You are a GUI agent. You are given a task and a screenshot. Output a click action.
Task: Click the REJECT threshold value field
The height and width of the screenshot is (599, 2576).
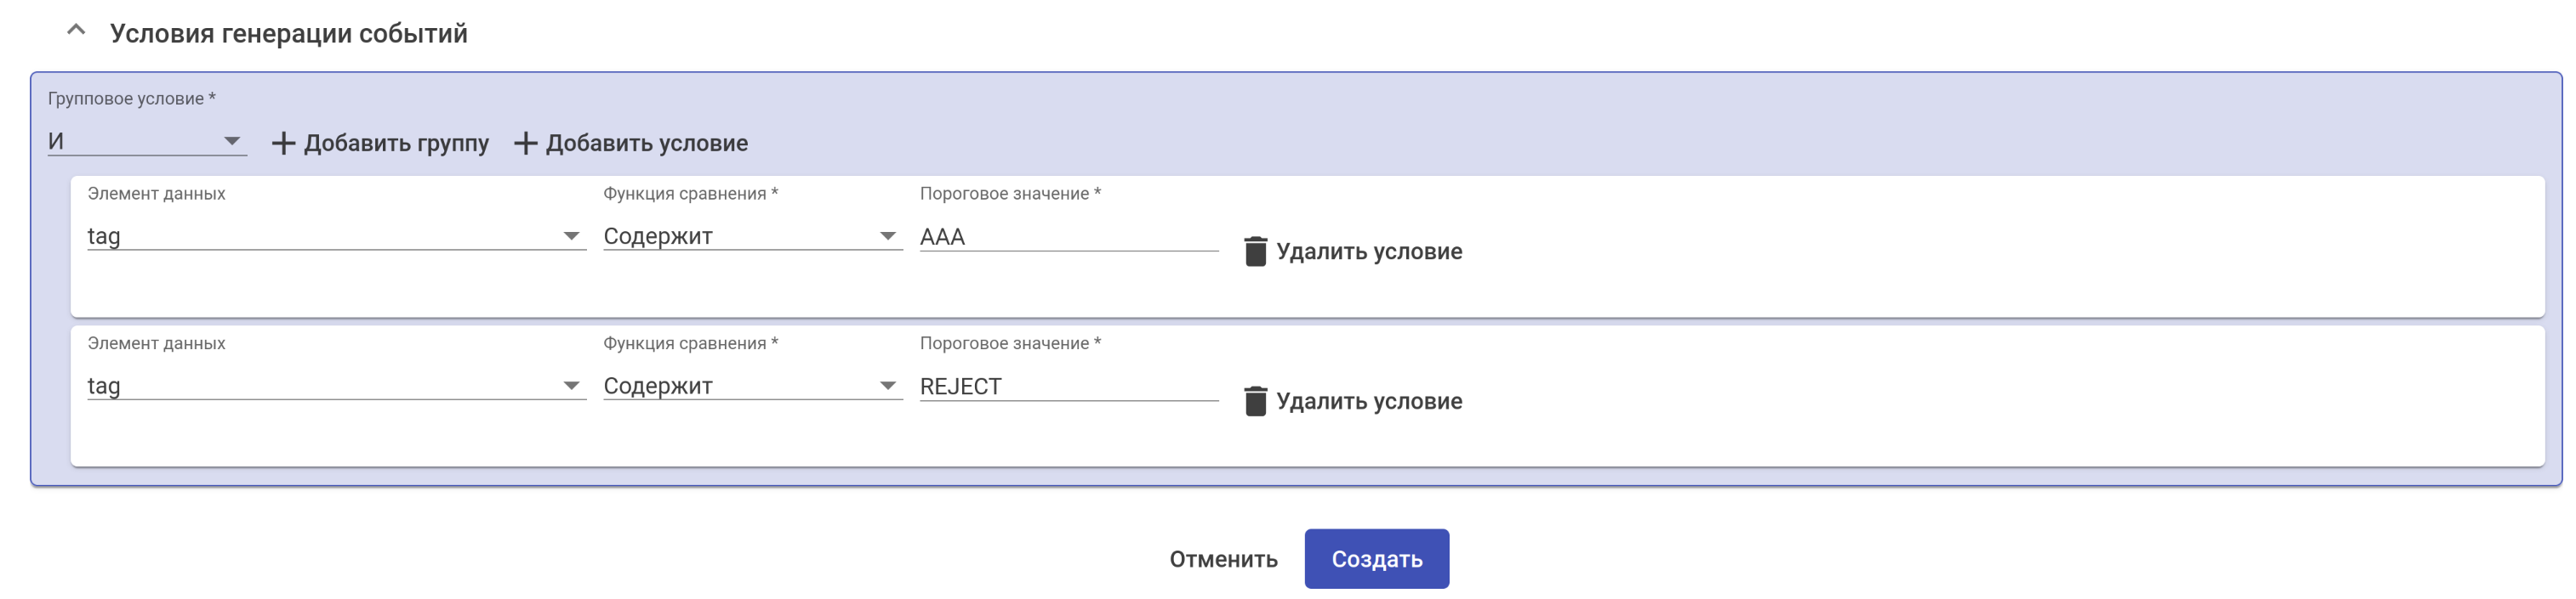point(1066,387)
